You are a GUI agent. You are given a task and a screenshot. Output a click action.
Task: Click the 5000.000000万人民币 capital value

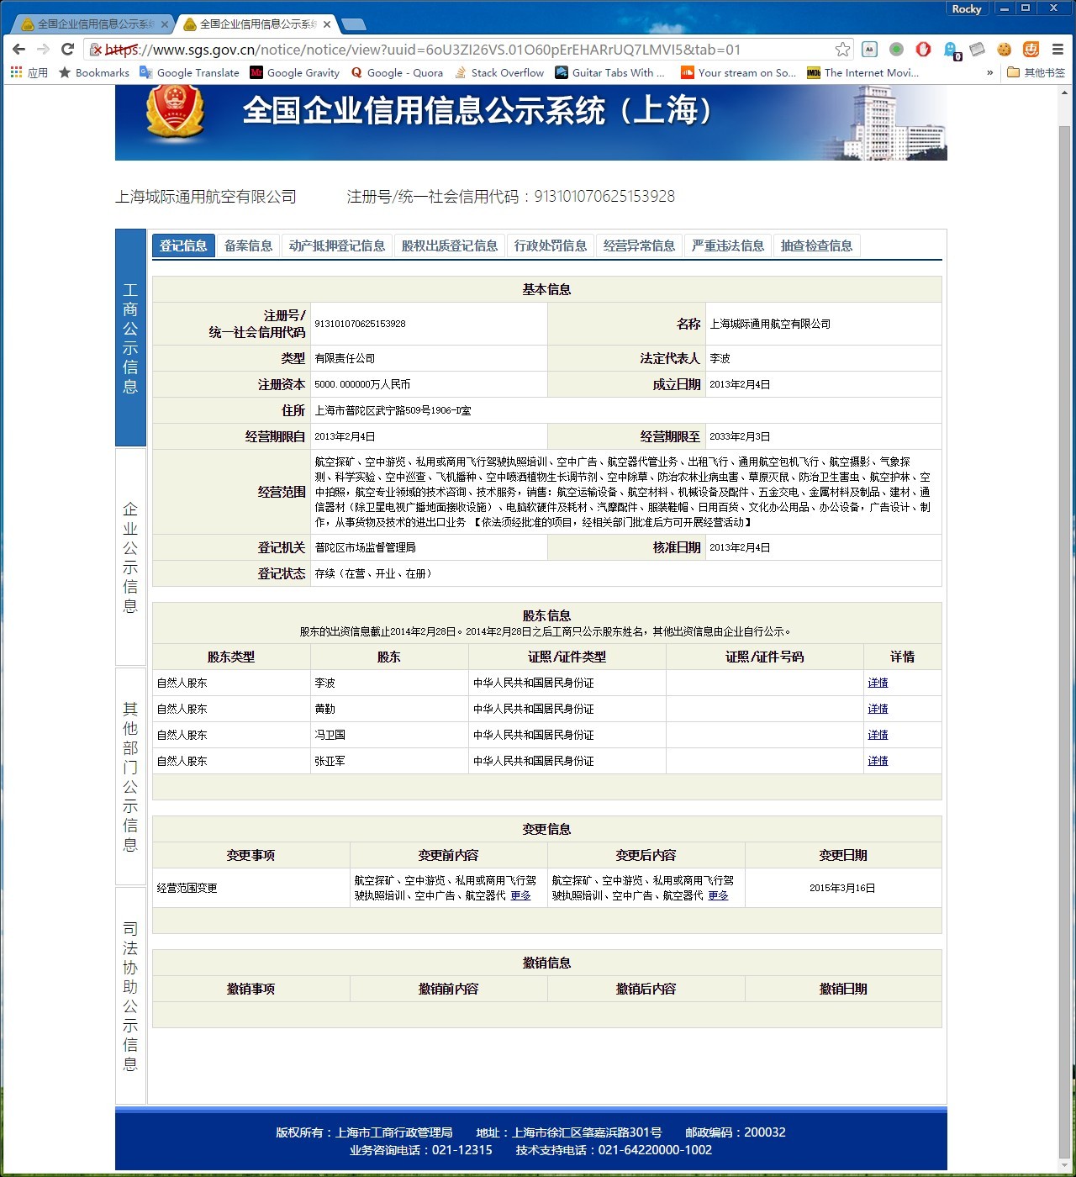coord(362,384)
